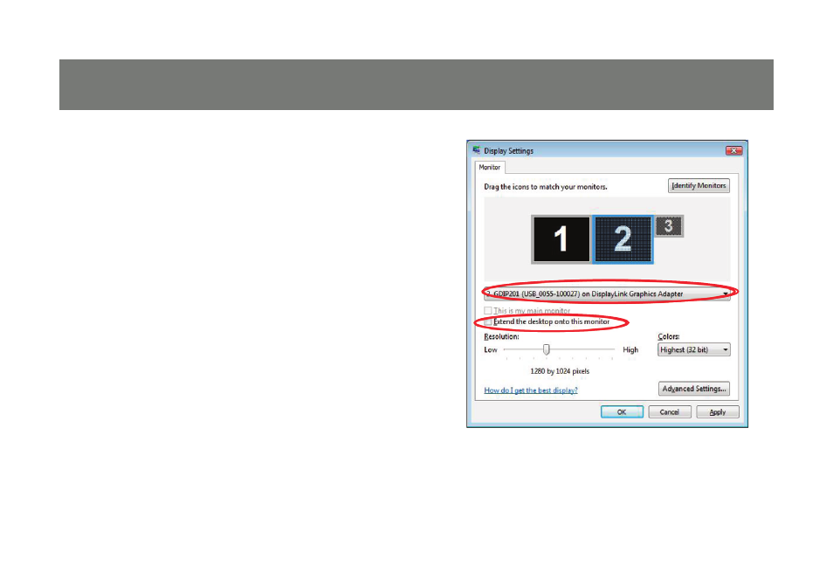Click the Resolution slider handle
The image size is (833, 580).
coord(546,349)
